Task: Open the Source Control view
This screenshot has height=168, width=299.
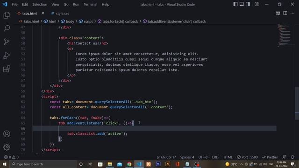Action: (7, 42)
